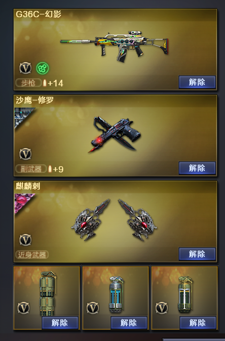Unequip 沙鹰-修罗 with its 解除 button
Image resolution: width=225 pixels, height=341 pixels.
197,168
